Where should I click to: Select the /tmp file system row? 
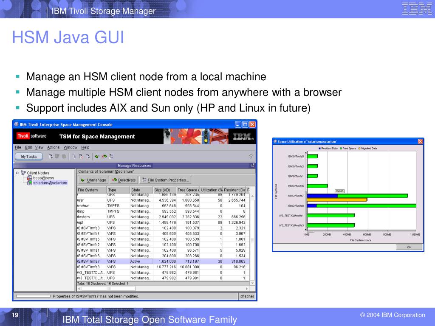pyautogui.click(x=163, y=211)
